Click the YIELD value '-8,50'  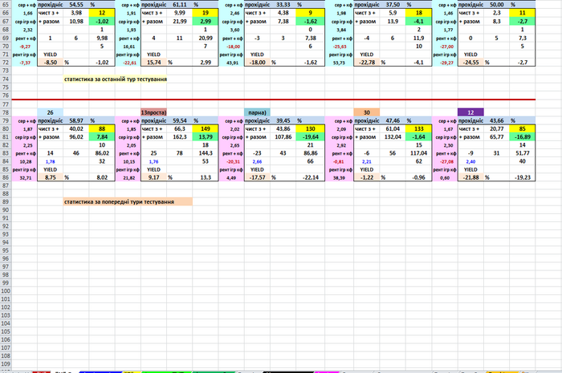[50, 63]
